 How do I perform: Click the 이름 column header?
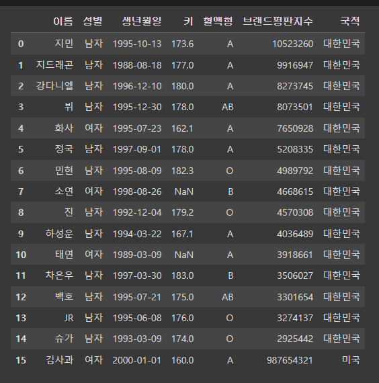click(63, 22)
